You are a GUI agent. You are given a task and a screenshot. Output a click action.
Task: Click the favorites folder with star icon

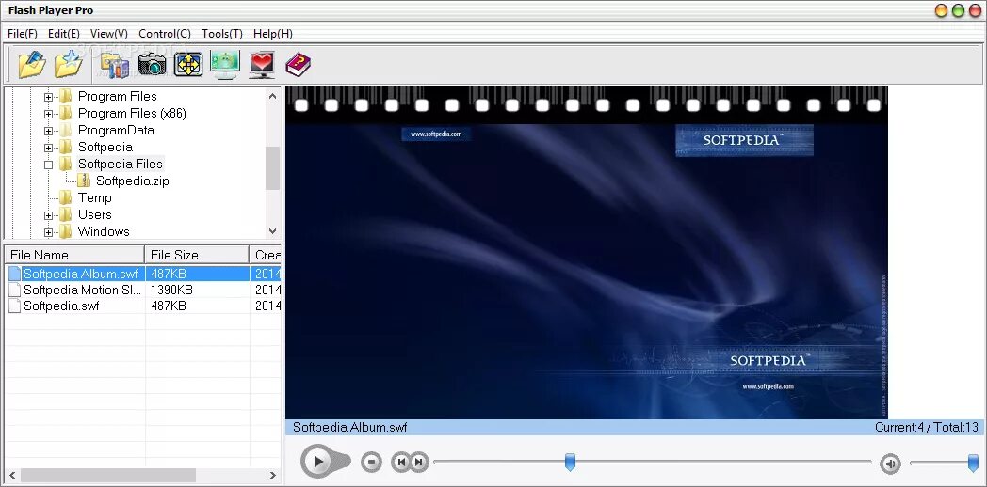coord(69,64)
